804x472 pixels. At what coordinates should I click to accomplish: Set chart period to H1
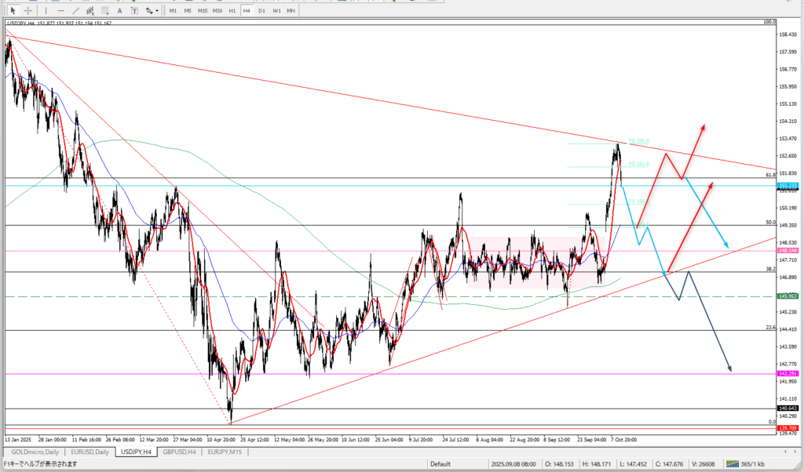pyautogui.click(x=232, y=11)
